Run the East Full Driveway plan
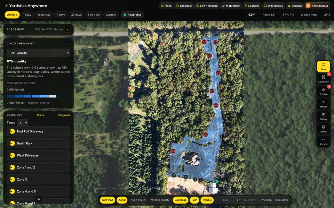Viewport: 334px width, 208px height. 38,131
